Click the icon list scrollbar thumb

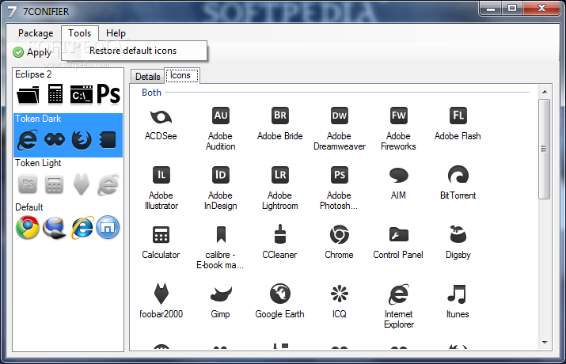point(545,149)
